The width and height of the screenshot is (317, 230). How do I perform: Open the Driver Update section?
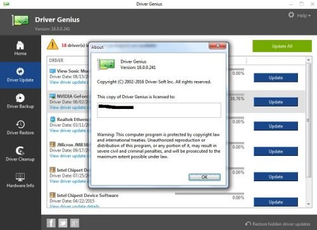(20, 75)
